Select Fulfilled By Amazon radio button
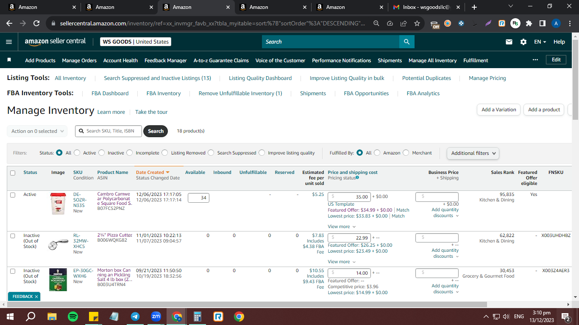The height and width of the screenshot is (325, 579). (x=377, y=153)
